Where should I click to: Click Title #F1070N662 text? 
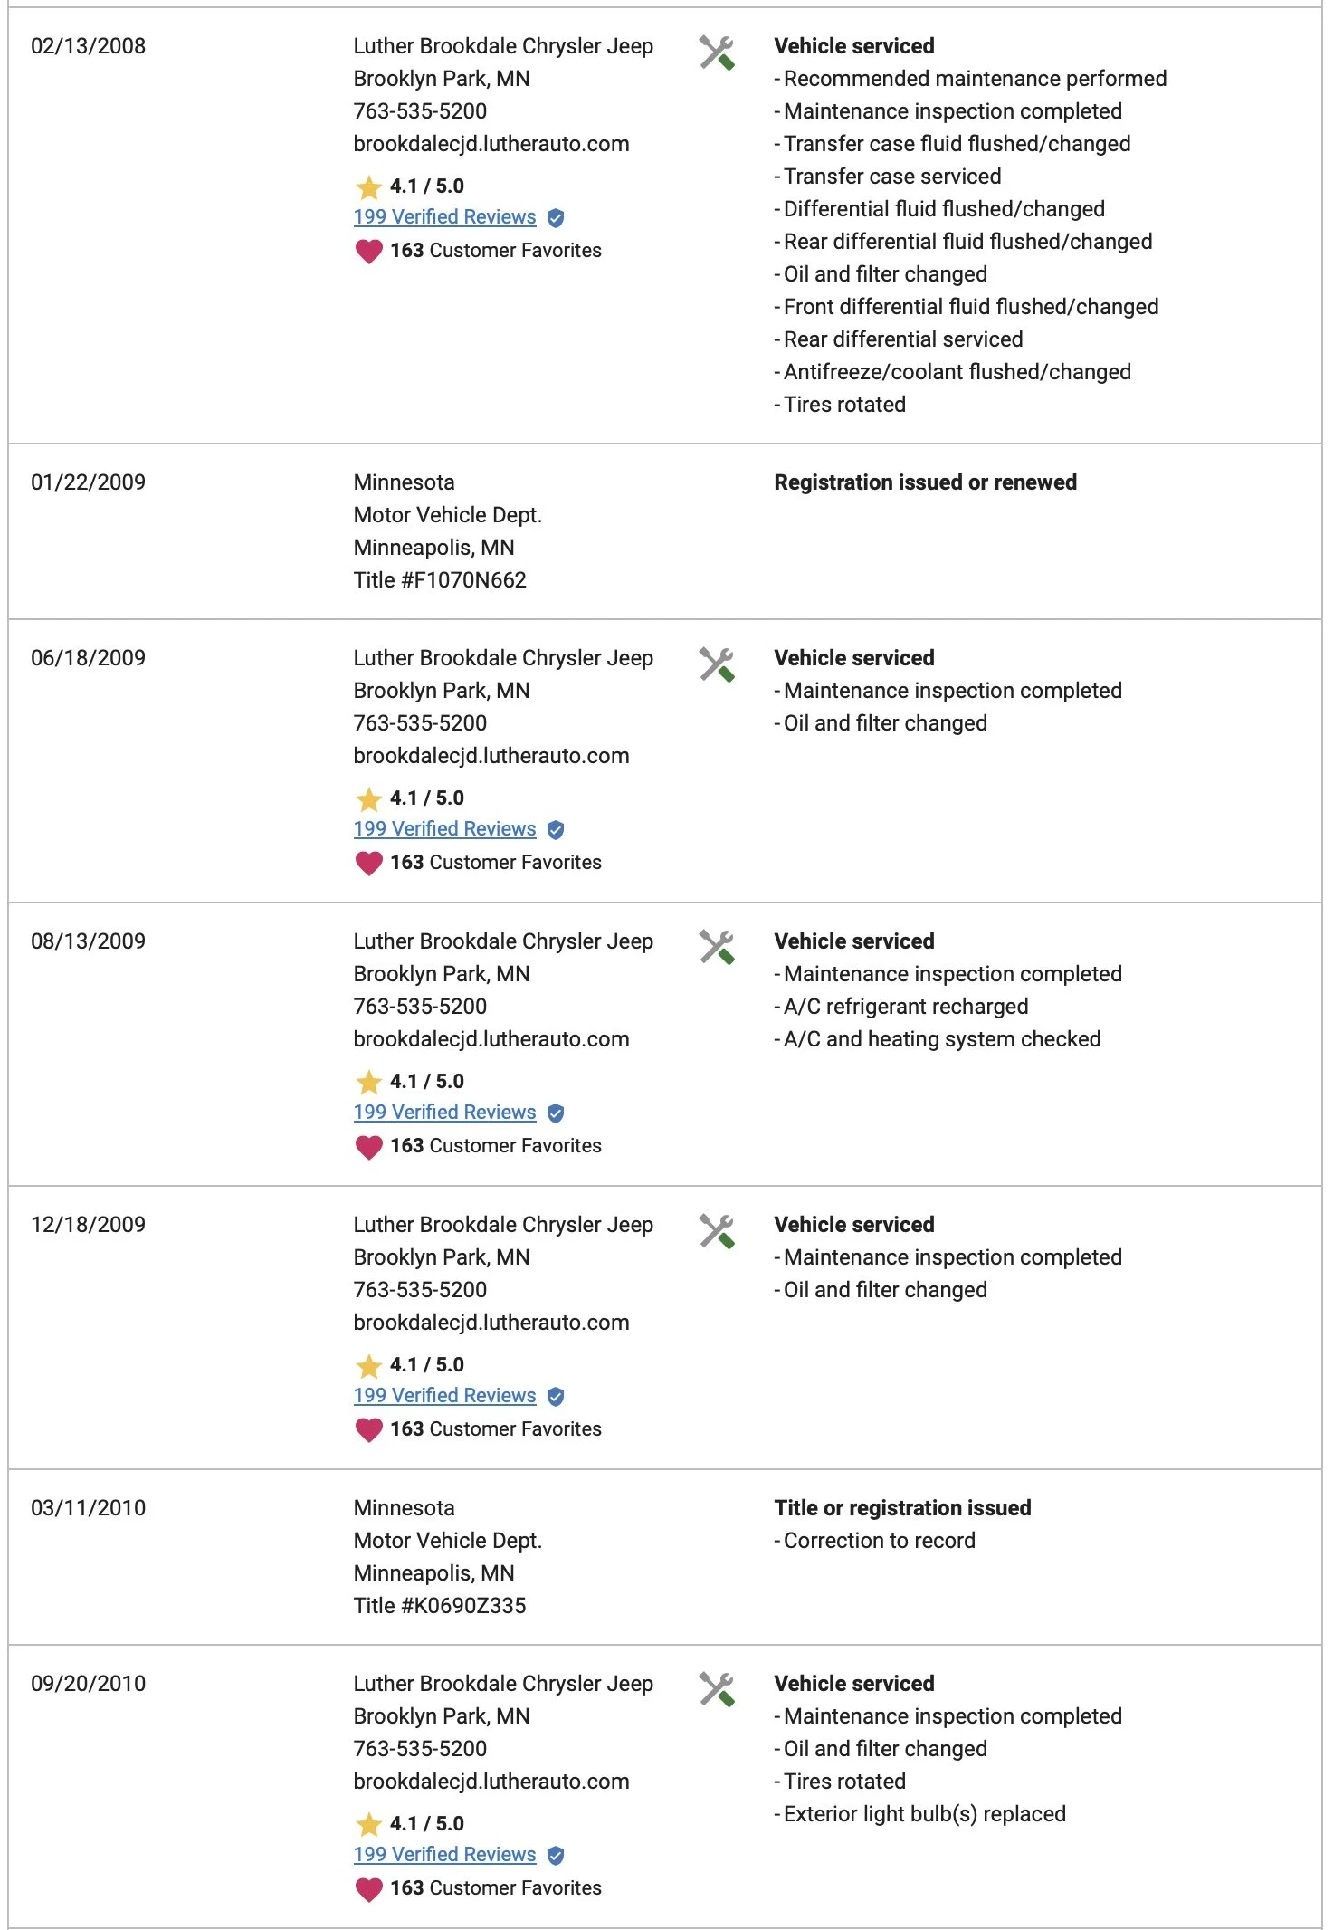(440, 580)
